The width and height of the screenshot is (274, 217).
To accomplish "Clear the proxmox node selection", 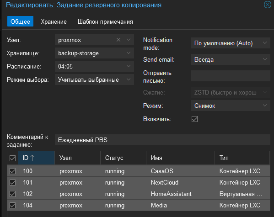I will coord(118,40).
